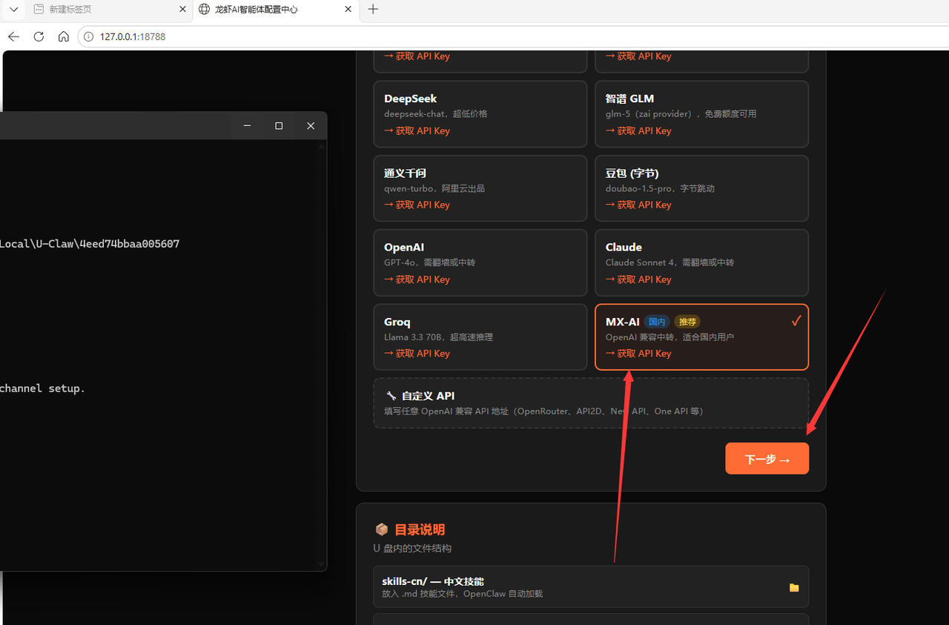Close the 新建标签页 tab
Image resolution: width=949 pixels, height=625 pixels.
tap(183, 10)
